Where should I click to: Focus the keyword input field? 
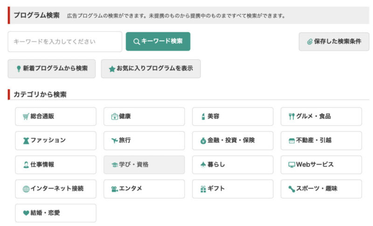coord(65,41)
